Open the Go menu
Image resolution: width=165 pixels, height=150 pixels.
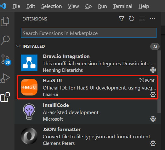(x=88, y=6)
